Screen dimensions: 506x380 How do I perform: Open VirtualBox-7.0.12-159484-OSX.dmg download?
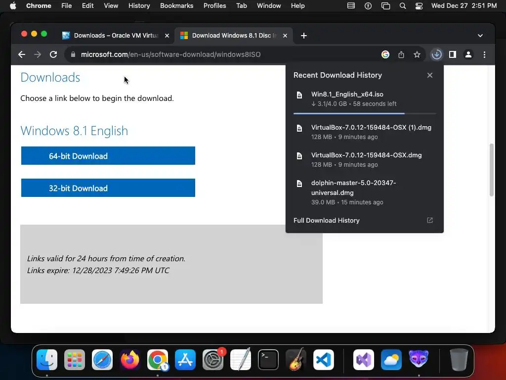tap(365, 160)
